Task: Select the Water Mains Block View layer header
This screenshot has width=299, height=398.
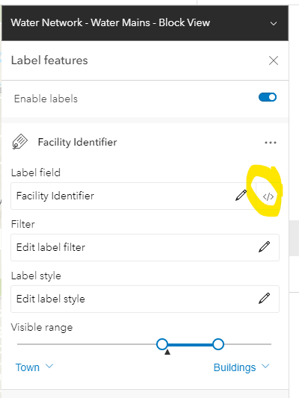Action: pos(145,23)
